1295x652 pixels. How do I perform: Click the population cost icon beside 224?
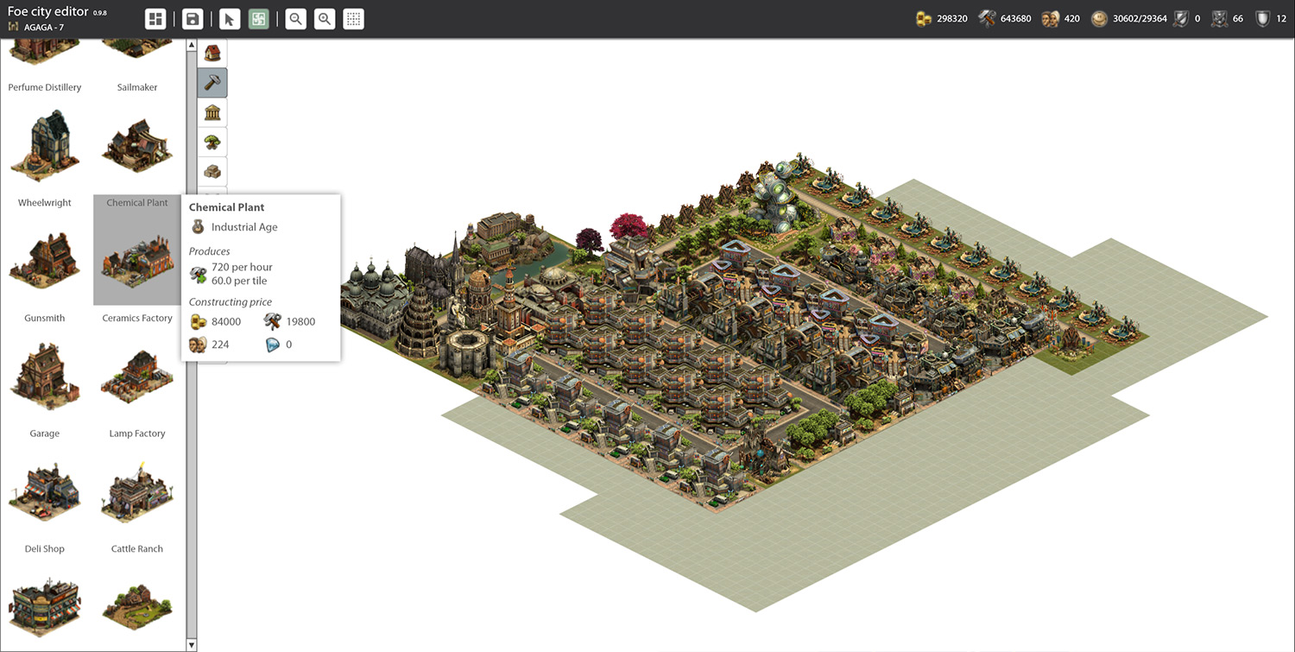[199, 345]
